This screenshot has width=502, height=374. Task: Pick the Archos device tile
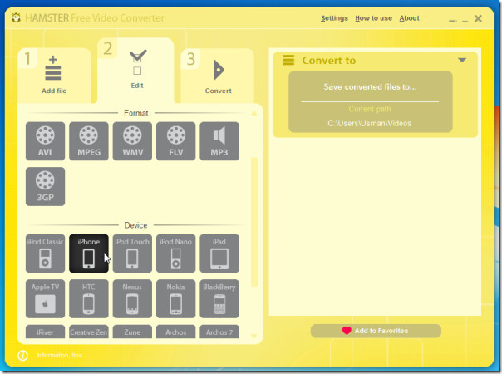pyautogui.click(x=175, y=332)
